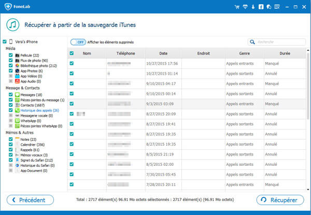Screen dimensions: 311x215
Task: Click the key registration icon
Action: (x=252, y=7)
